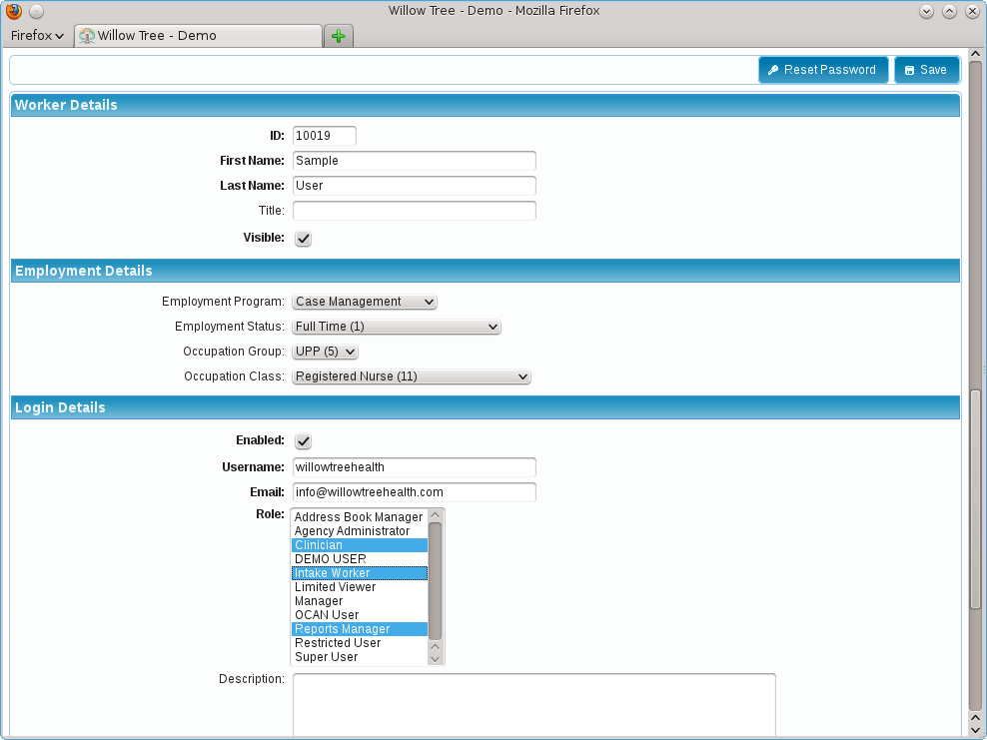Click the Firefox logo icon in title bar
The image size is (987, 740).
14,11
